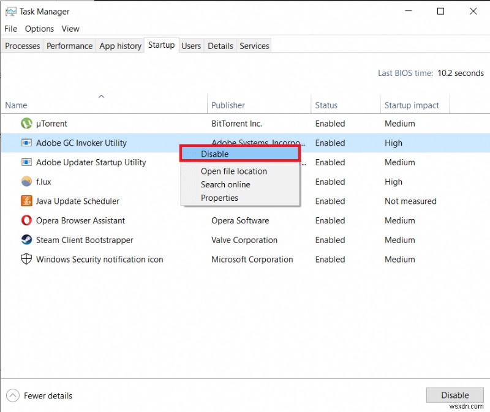The image size is (490, 412).
Task: Open the Performance tab
Action: click(x=69, y=45)
